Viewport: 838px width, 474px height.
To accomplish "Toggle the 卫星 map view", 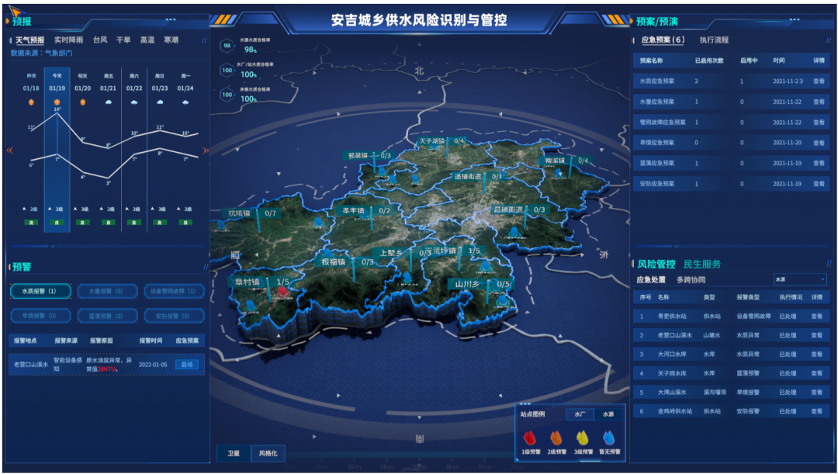I will point(234,453).
